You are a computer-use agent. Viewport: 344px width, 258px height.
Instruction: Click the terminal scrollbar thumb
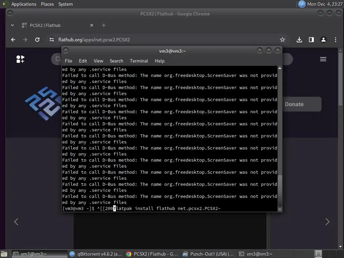point(280,190)
